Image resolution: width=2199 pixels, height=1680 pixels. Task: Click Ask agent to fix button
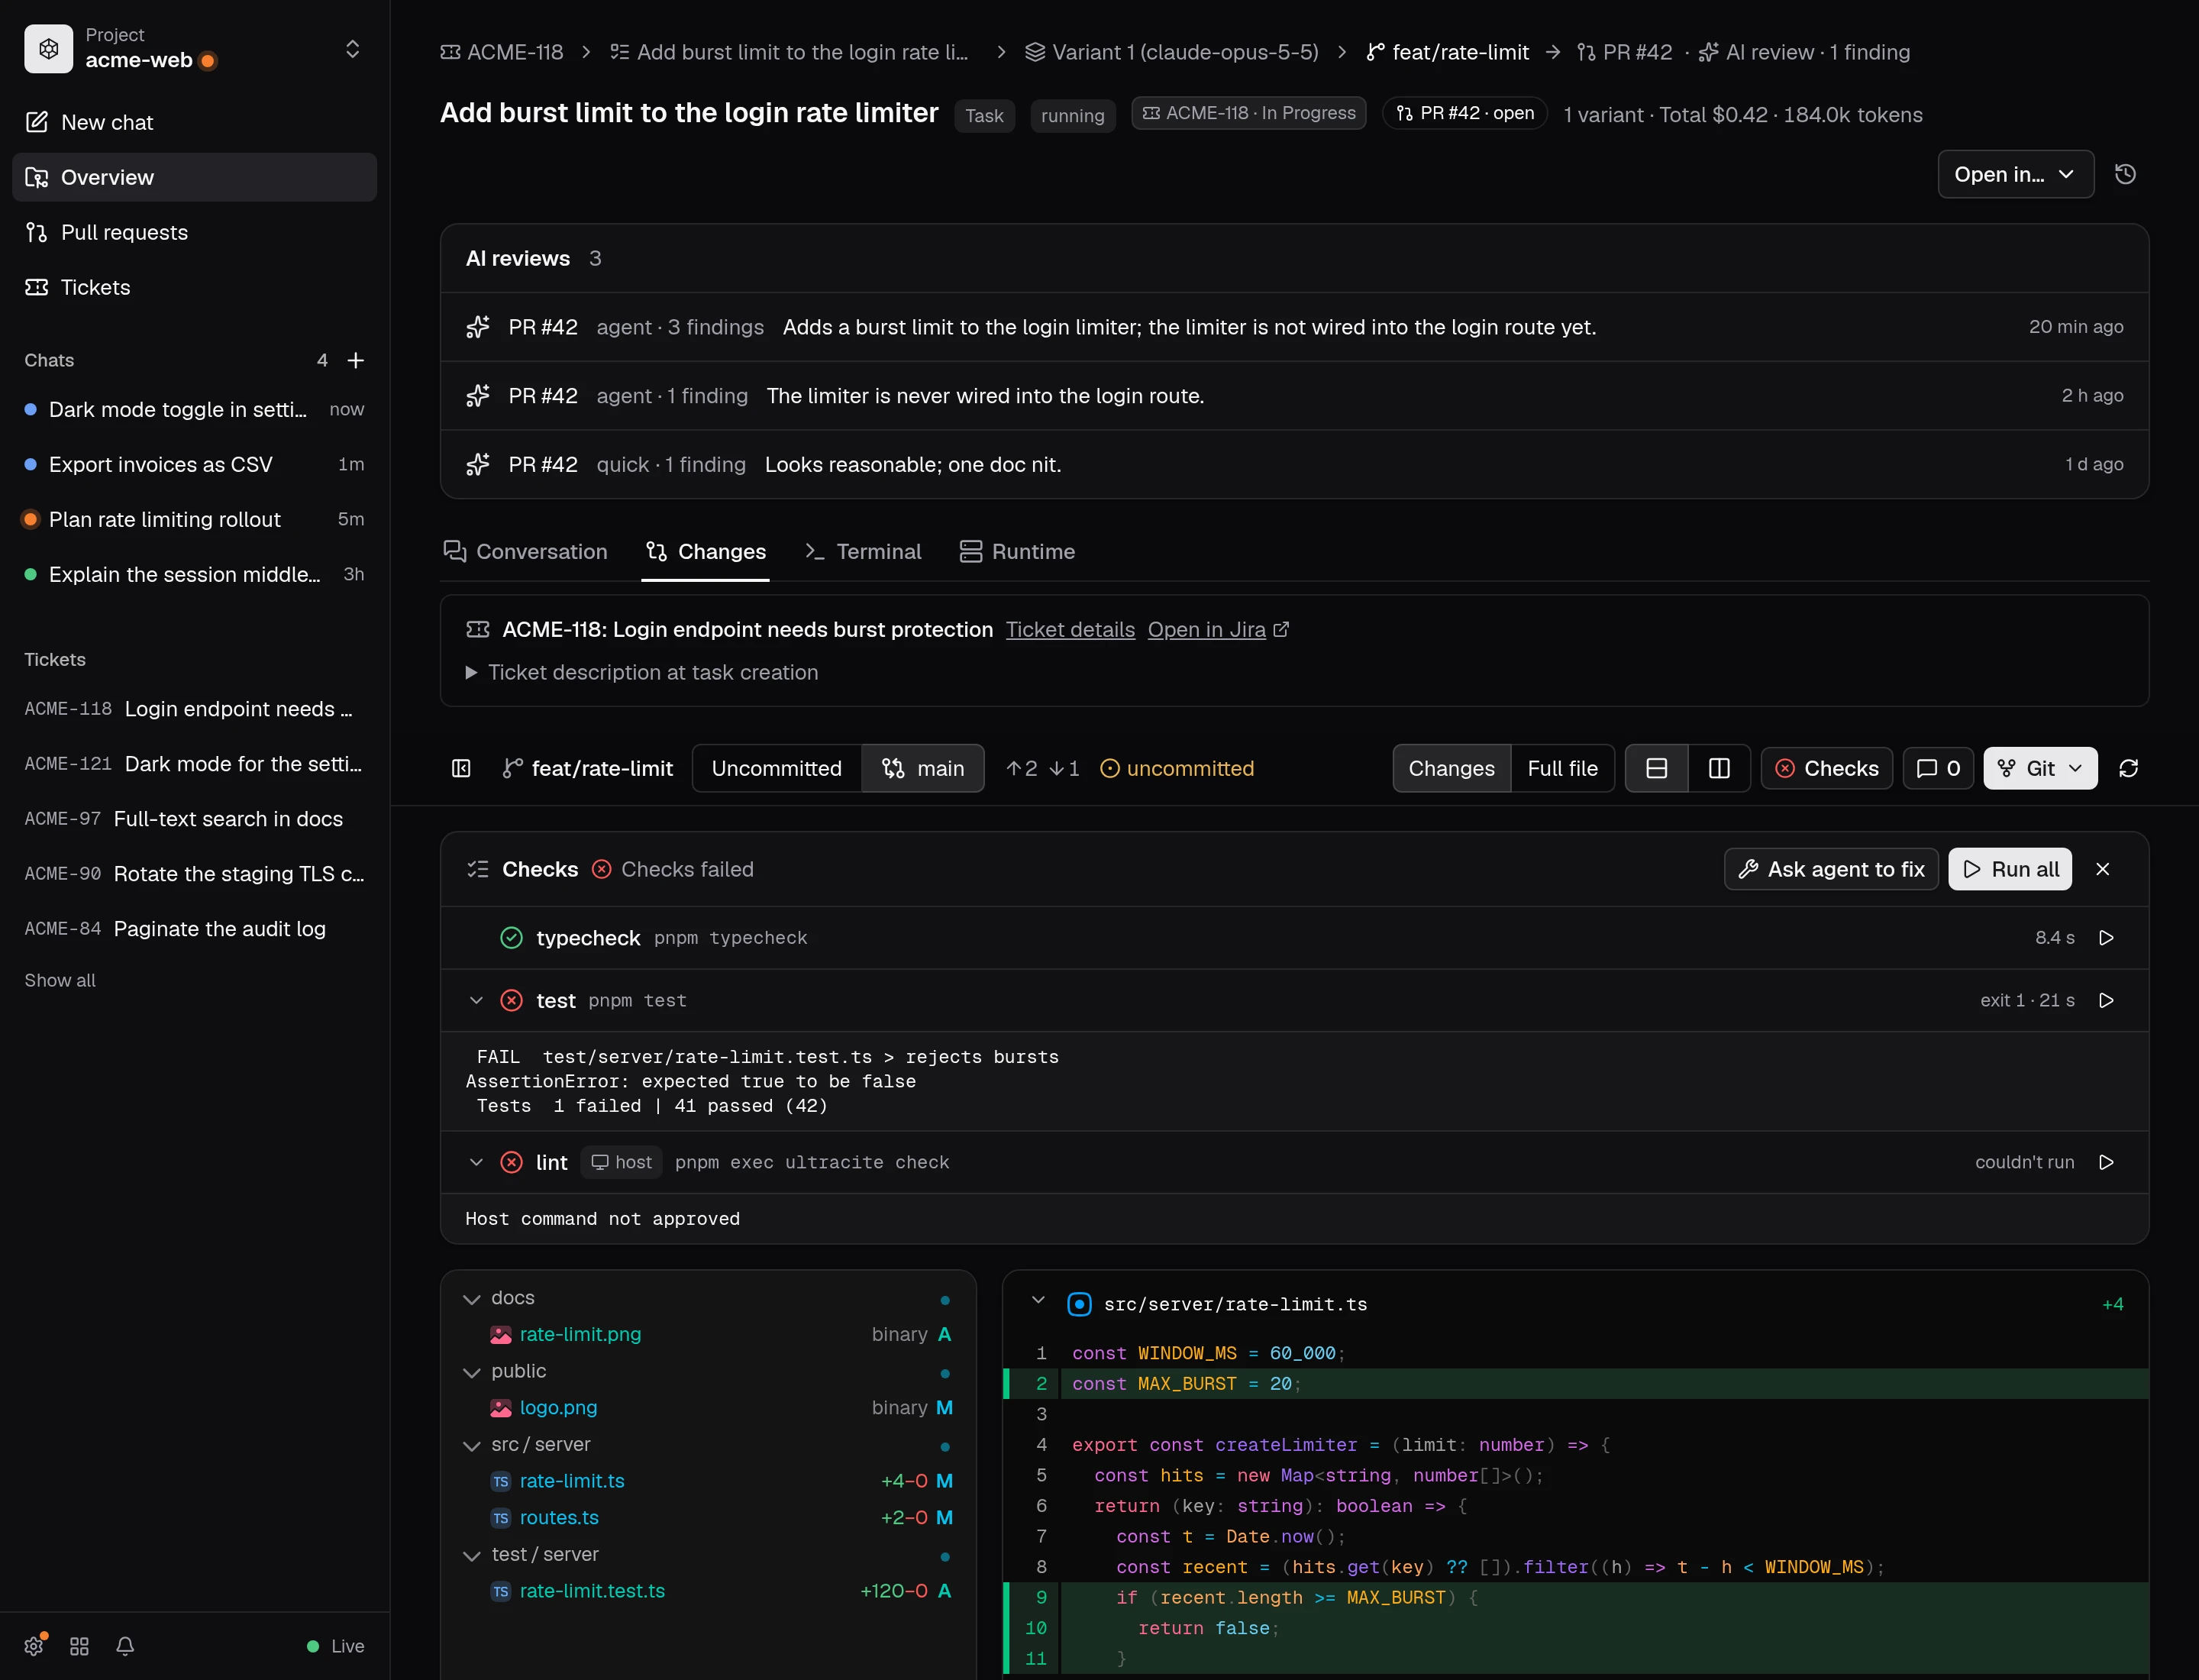click(1831, 869)
